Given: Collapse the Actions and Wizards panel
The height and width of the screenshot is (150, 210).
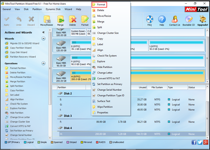Looking at the screenshot, I should [43, 32].
